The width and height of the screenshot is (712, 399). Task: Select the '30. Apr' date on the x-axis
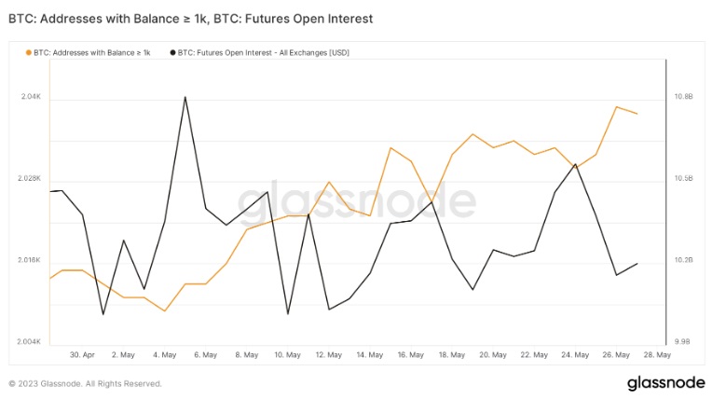point(83,355)
